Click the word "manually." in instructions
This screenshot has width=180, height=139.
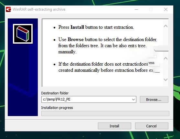pos(67,52)
